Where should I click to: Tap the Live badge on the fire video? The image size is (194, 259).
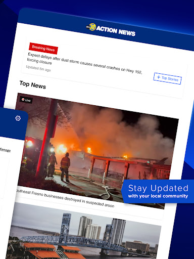point(26,100)
